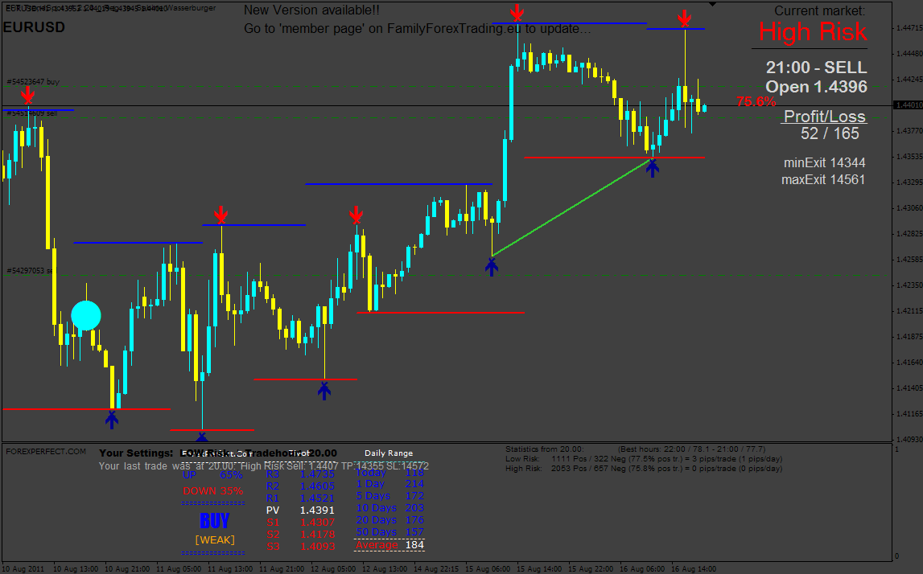
Task: Click the 'High Risk: 2053 Pos' statistics row
Action: [x=644, y=469]
